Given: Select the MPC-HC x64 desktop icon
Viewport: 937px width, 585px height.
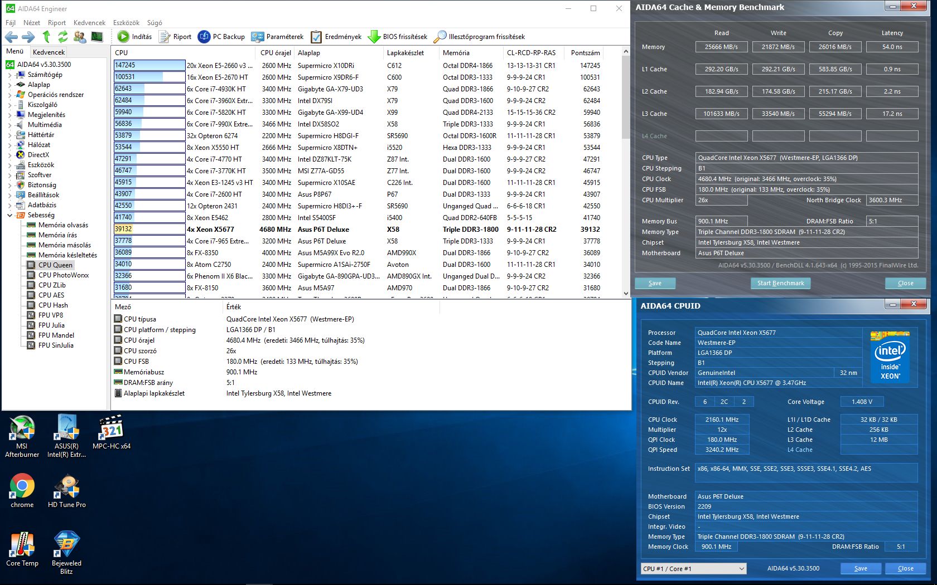Looking at the screenshot, I should click(x=112, y=432).
